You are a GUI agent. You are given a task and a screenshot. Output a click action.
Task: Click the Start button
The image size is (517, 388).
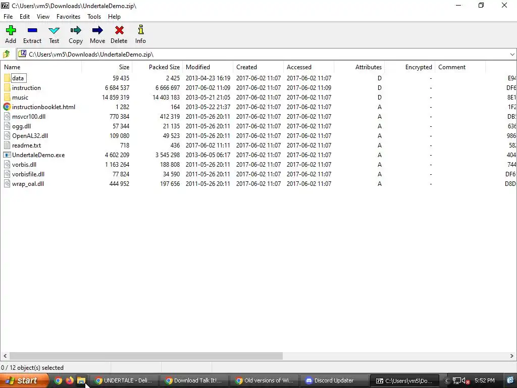pos(24,380)
